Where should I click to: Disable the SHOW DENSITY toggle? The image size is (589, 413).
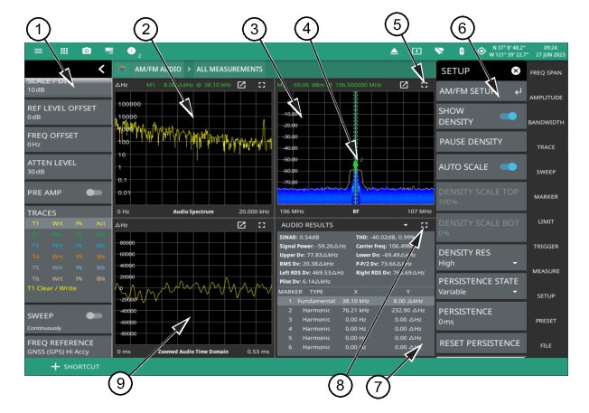(510, 116)
